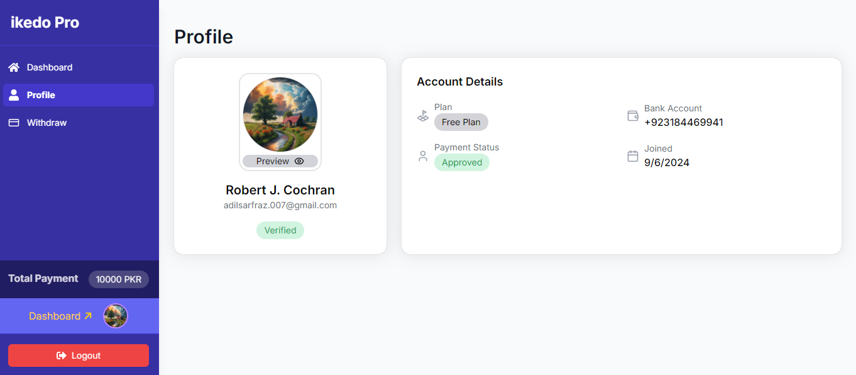Screen dimensions: 856x375
Task: Open the yellow Dashboard link at bottom
Action: [x=55, y=316]
